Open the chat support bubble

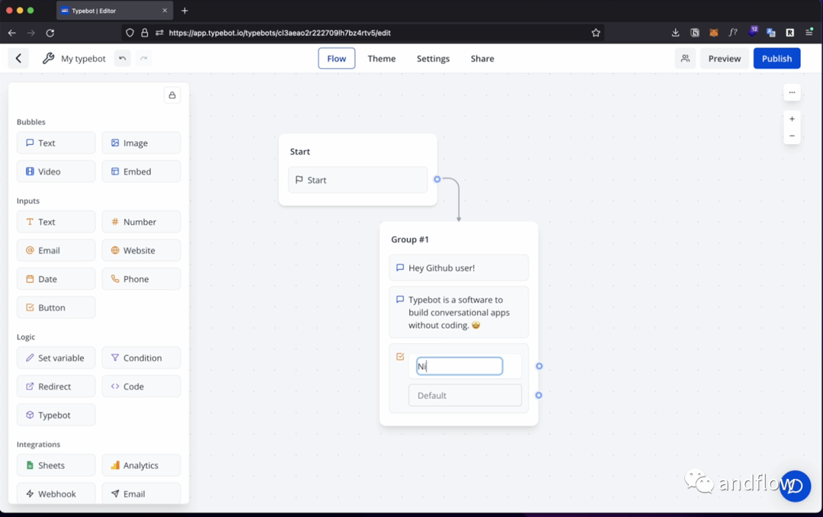click(795, 486)
